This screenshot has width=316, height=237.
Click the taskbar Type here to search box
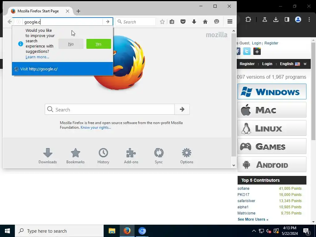[x=59, y=231]
